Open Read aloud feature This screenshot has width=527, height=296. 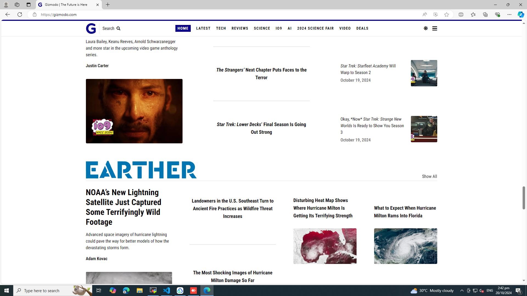pyautogui.click(x=424, y=15)
